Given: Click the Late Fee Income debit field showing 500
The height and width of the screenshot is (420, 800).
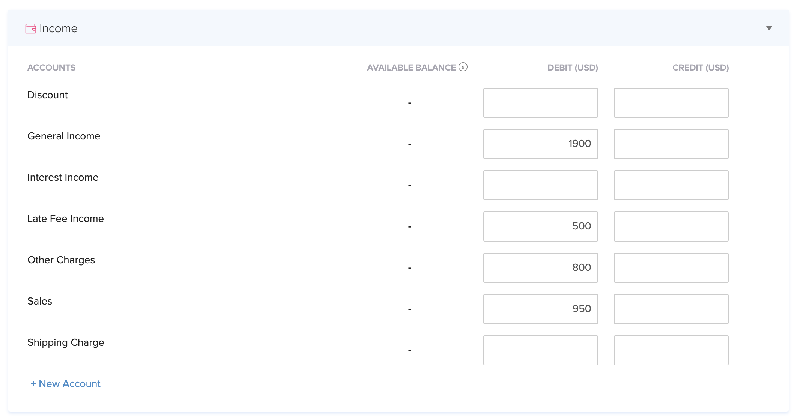Looking at the screenshot, I should (x=540, y=226).
